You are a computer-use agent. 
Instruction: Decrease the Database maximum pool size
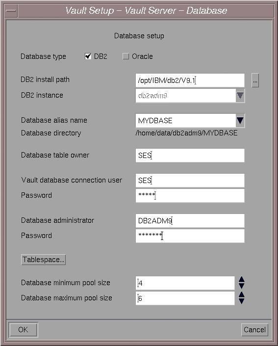coord(241,301)
